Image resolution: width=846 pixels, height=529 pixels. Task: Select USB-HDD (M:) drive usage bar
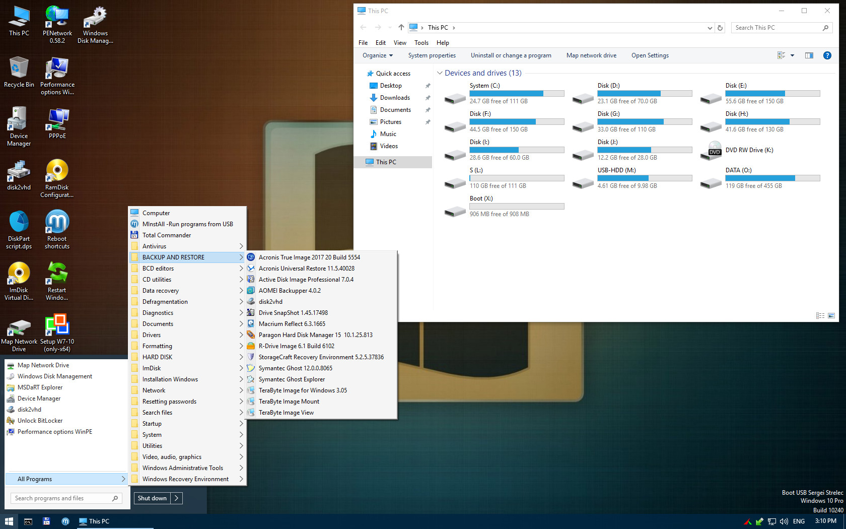coord(645,178)
